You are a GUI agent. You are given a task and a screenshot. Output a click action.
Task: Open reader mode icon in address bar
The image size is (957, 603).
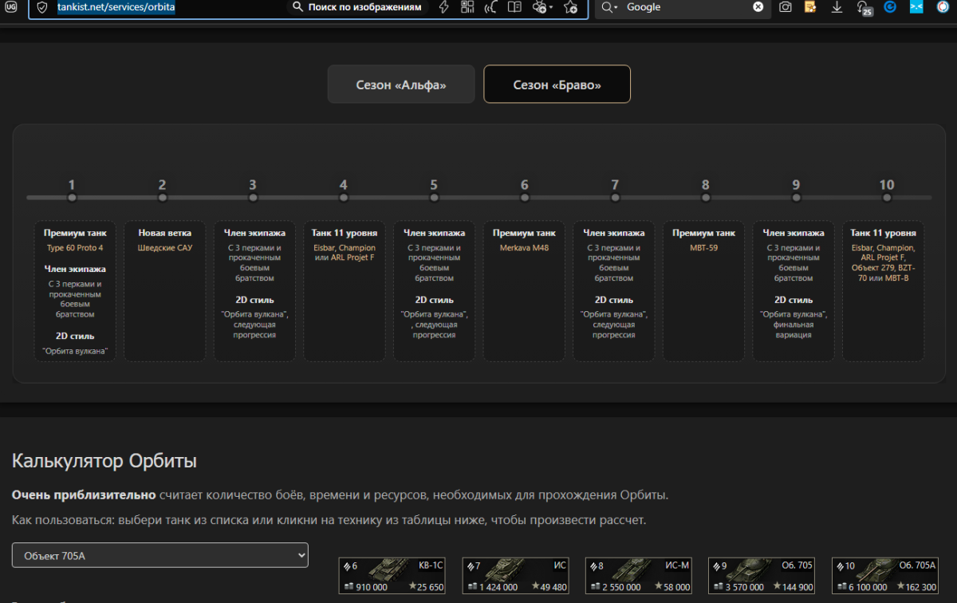[515, 7]
